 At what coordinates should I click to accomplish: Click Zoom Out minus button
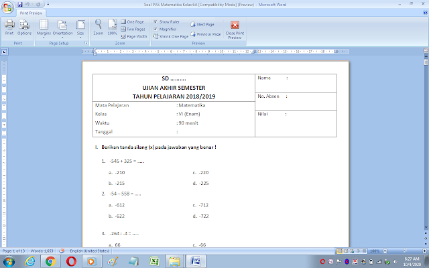385,251
